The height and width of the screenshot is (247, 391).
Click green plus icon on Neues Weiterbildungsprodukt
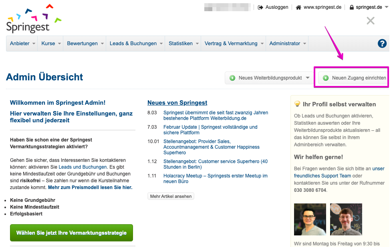(232, 78)
